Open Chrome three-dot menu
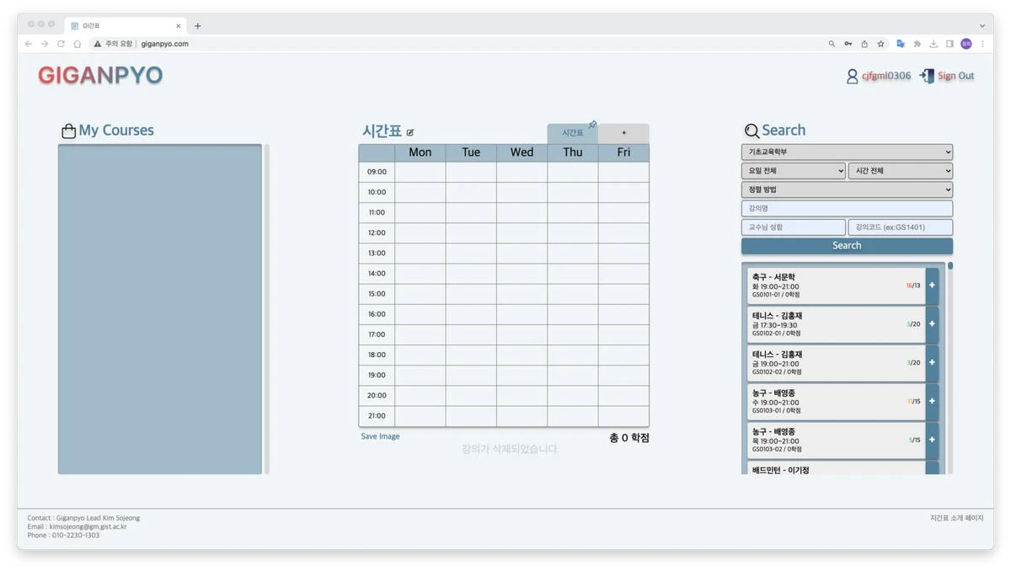 (982, 44)
